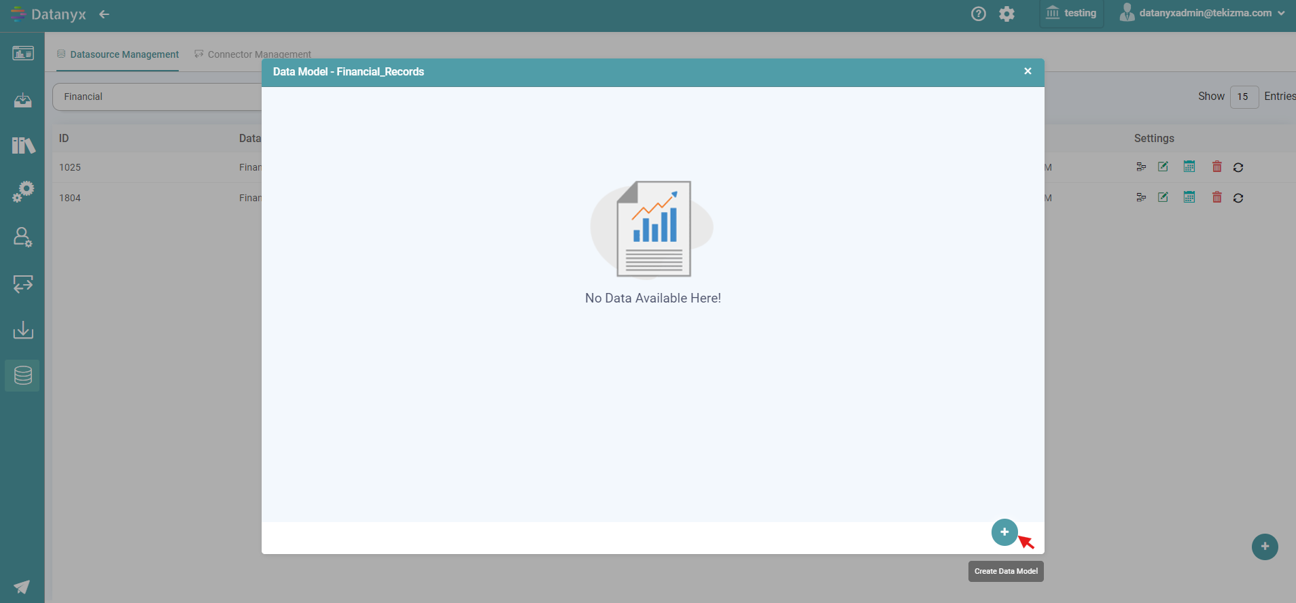Viewport: 1296px width, 603px height.
Task: Click the Financial search input field
Action: [x=158, y=97]
